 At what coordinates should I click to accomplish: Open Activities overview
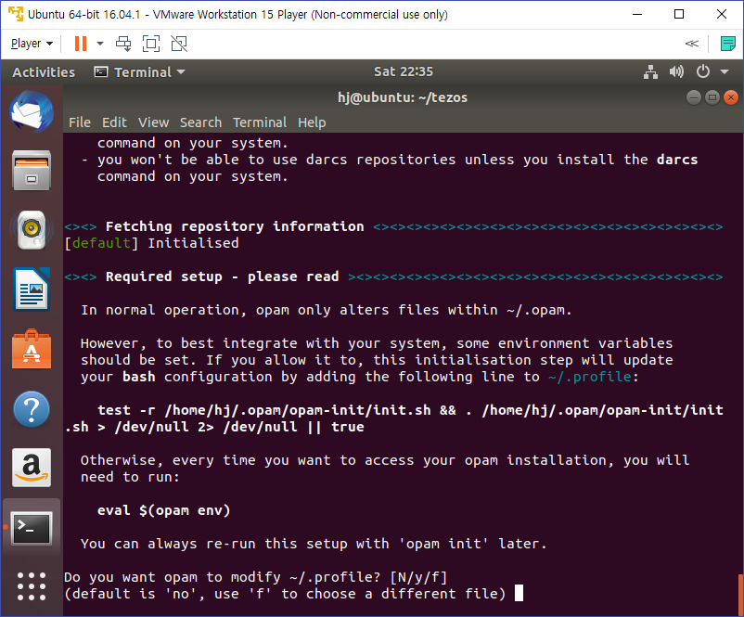click(x=44, y=72)
